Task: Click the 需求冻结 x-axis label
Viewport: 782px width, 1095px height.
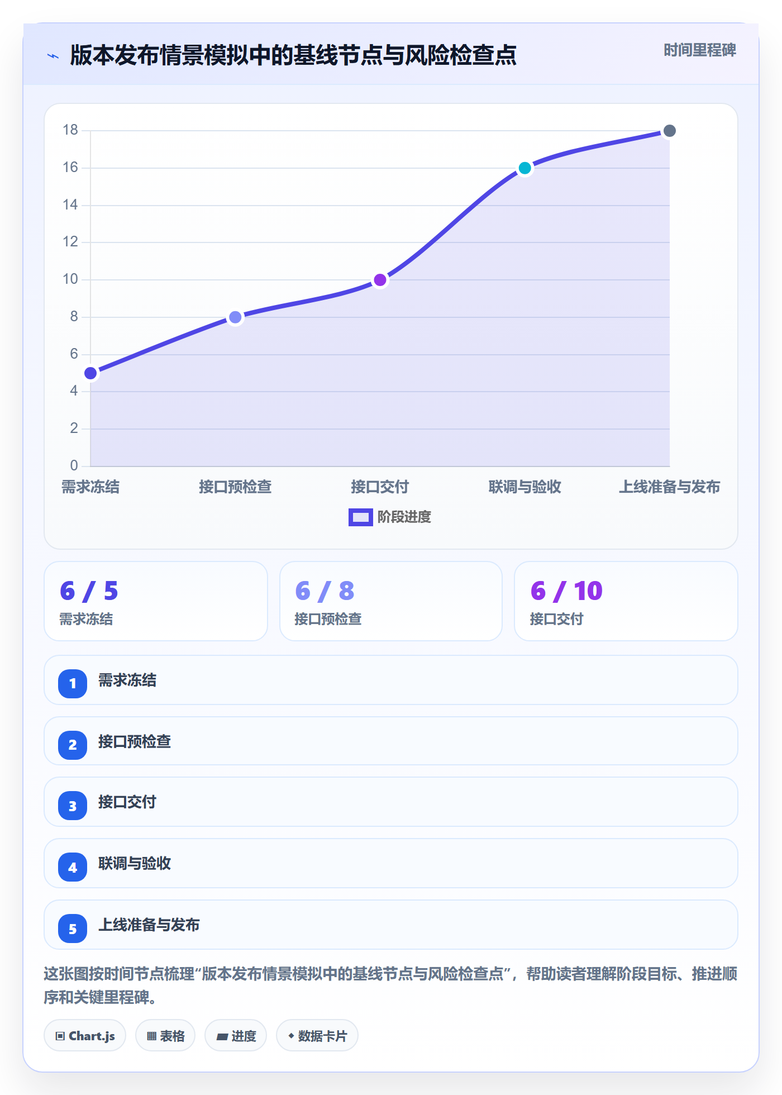Action: tap(90, 487)
